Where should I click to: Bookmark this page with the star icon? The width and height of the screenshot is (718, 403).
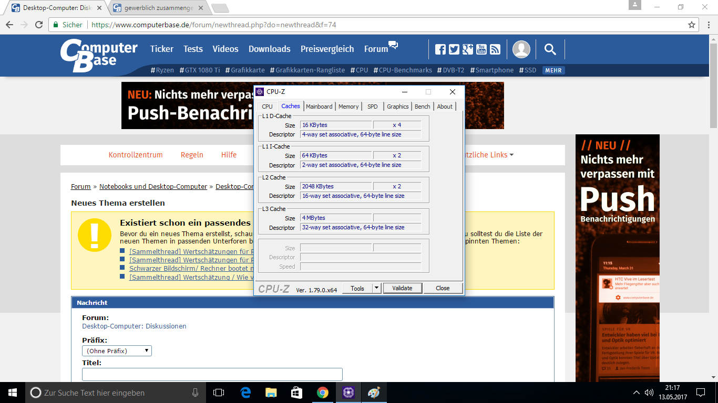[x=692, y=25]
